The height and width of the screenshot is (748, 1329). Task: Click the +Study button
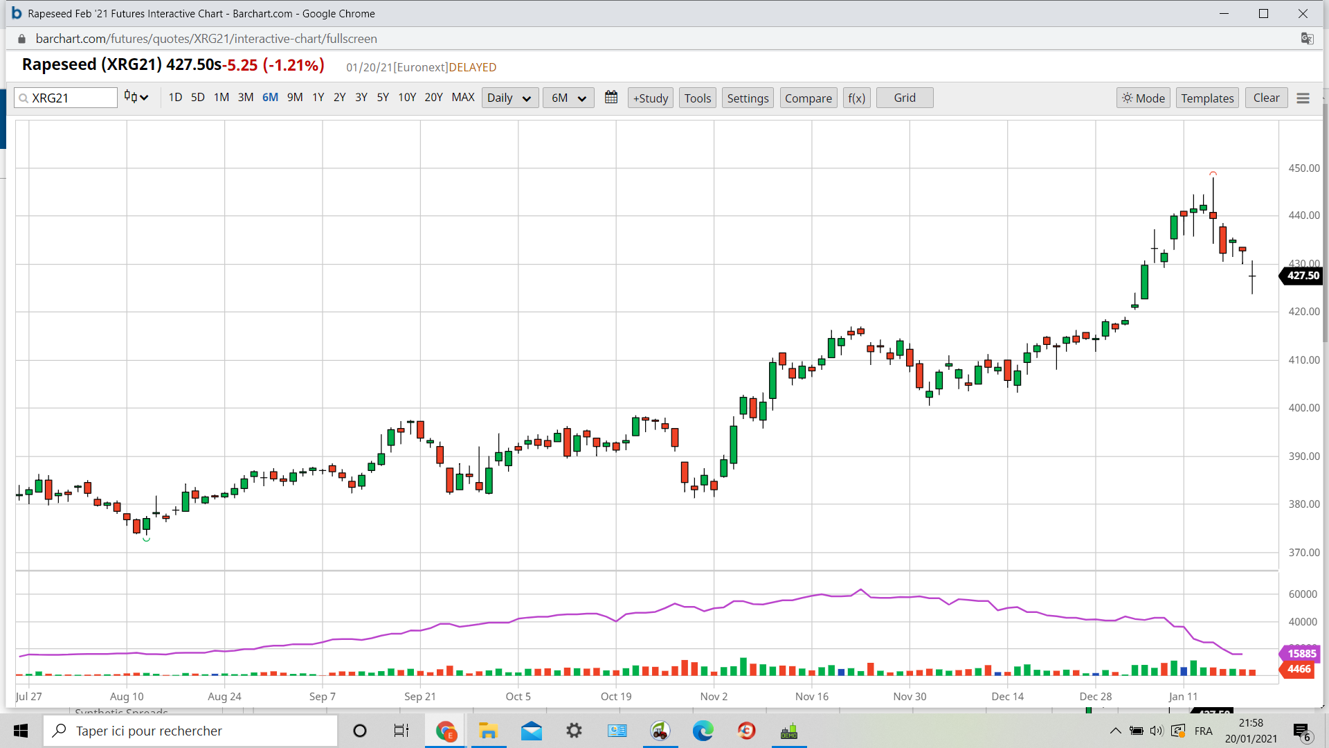[x=651, y=98]
